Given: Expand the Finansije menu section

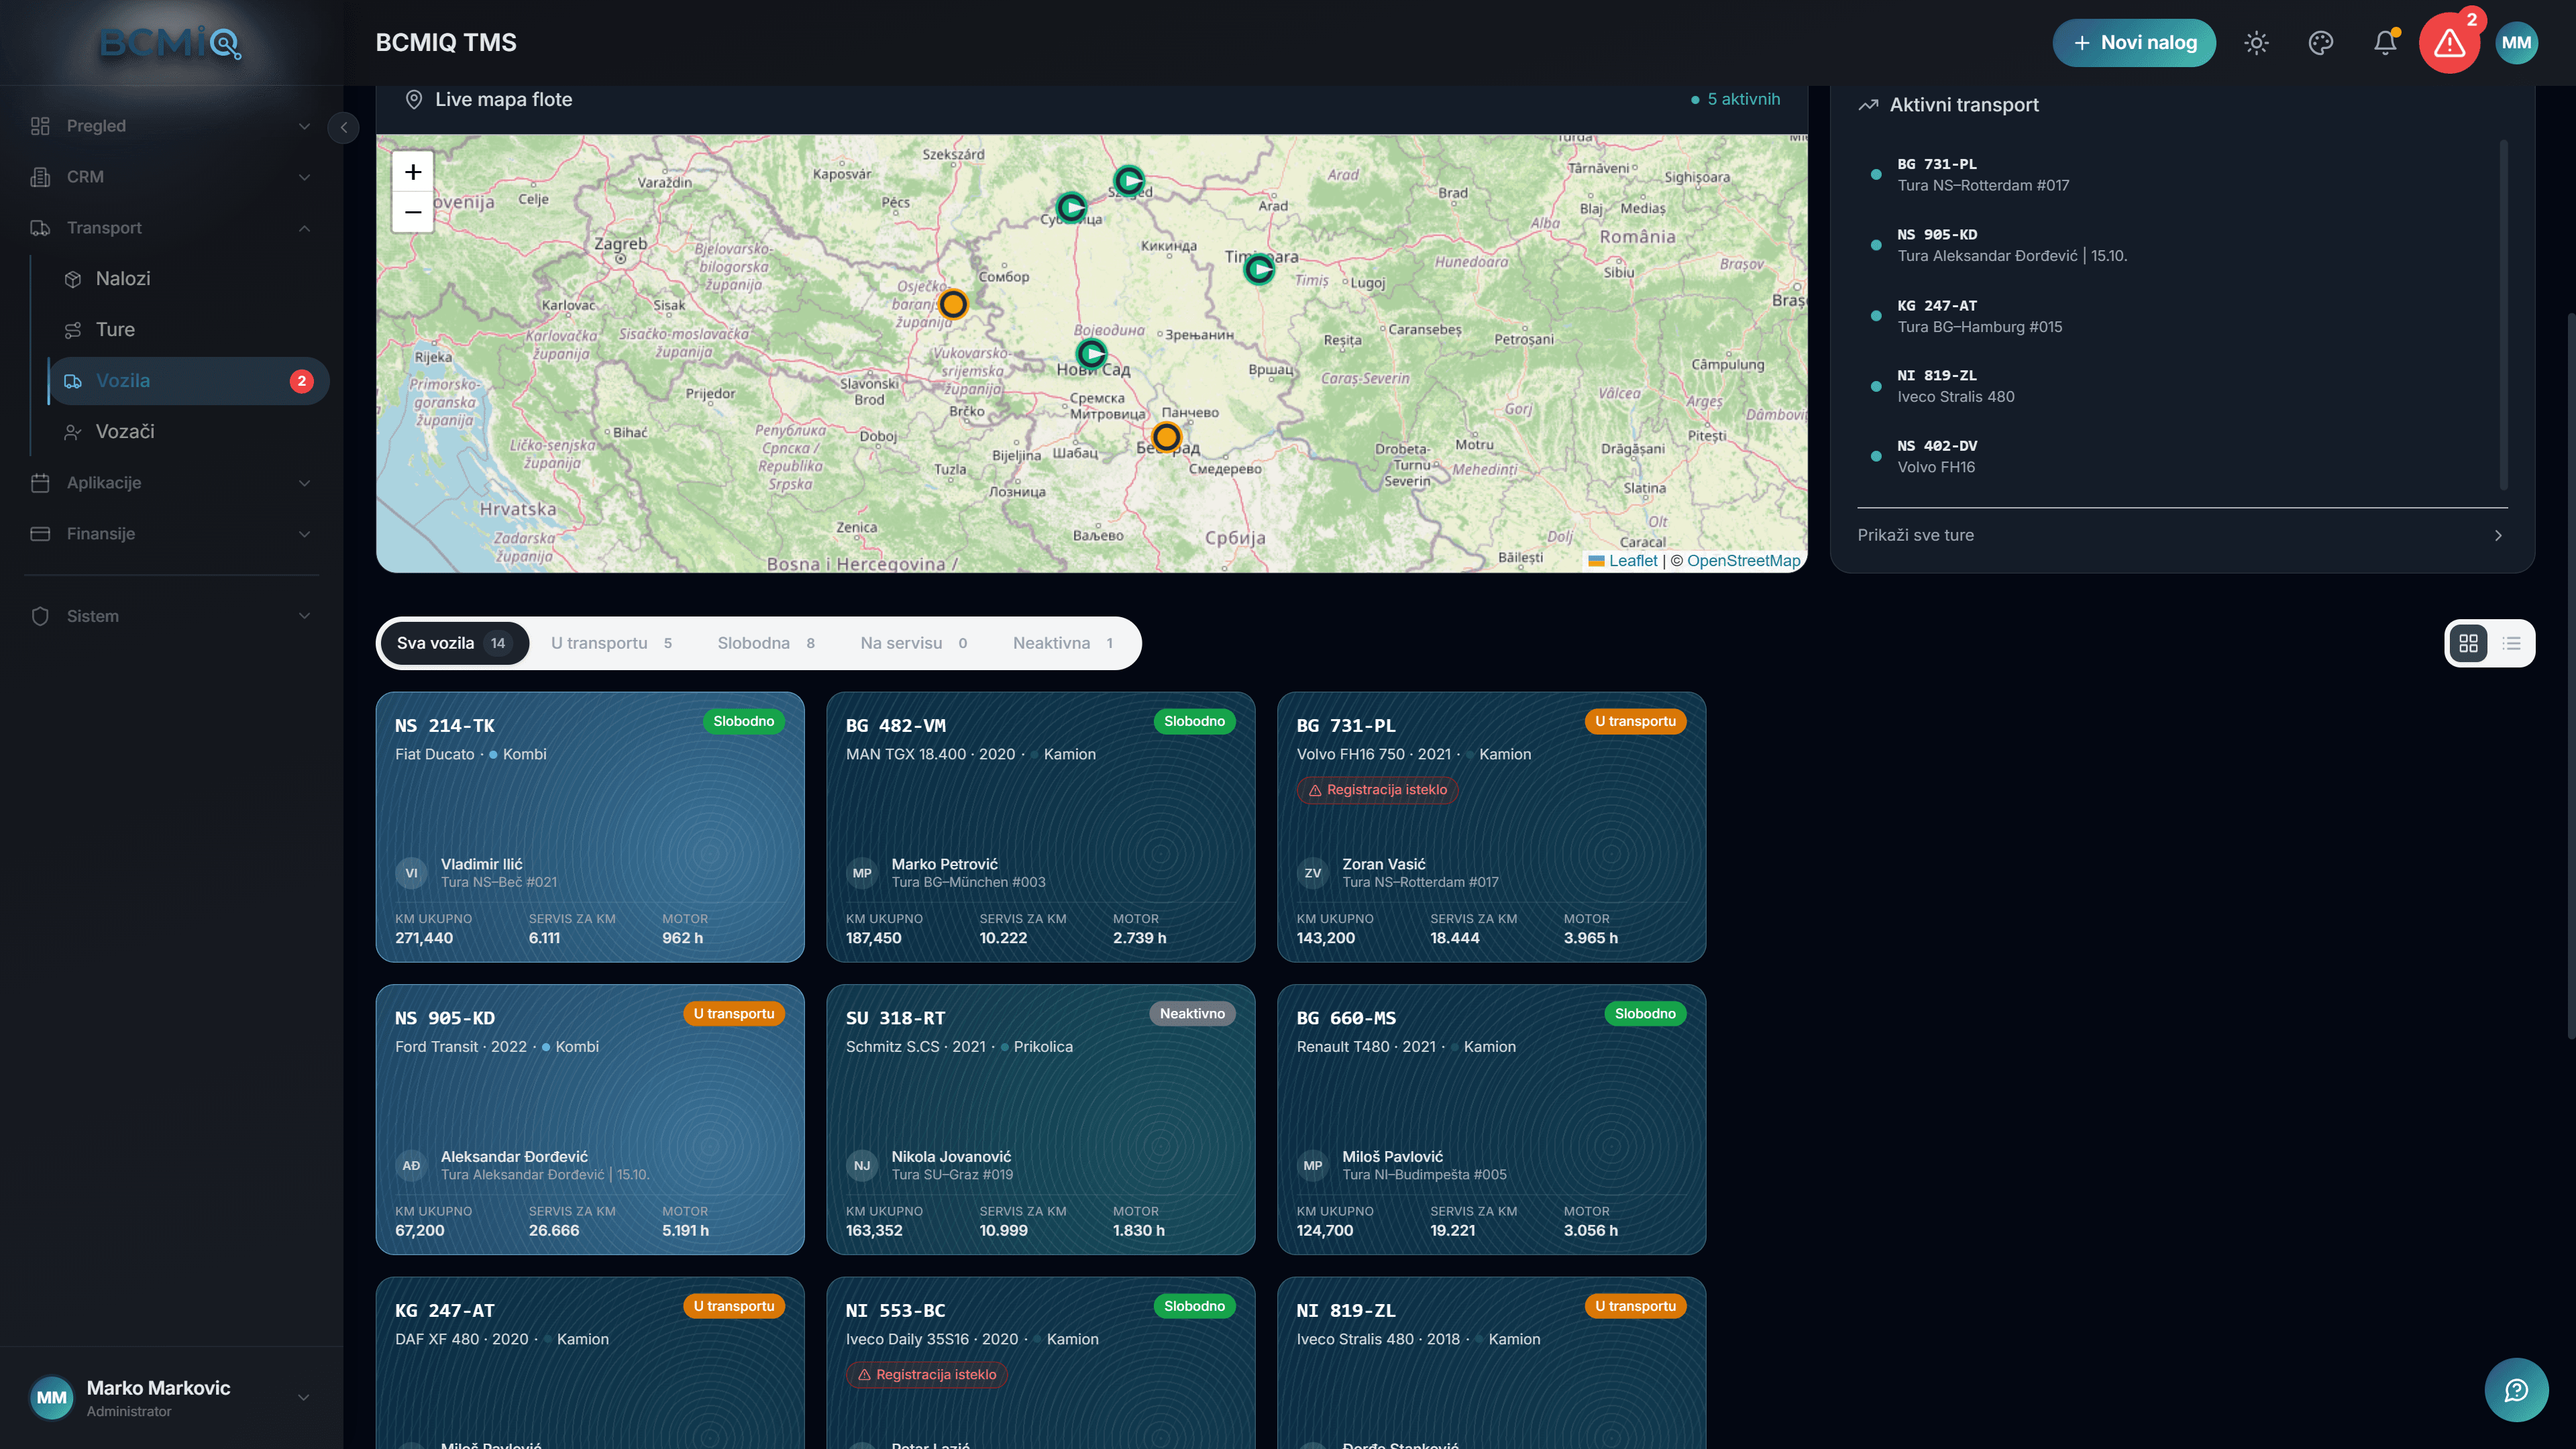Looking at the screenshot, I should (x=171, y=534).
